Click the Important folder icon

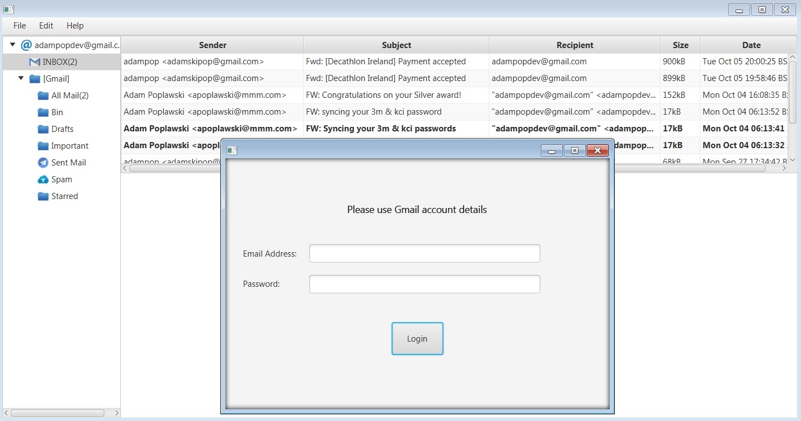[x=43, y=146]
